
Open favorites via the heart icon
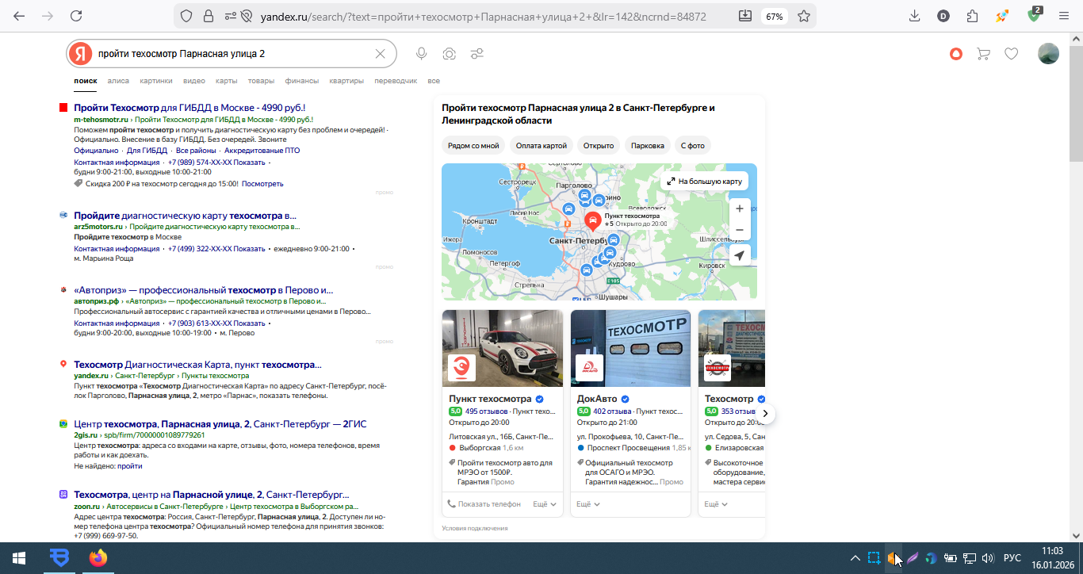click(x=1012, y=54)
